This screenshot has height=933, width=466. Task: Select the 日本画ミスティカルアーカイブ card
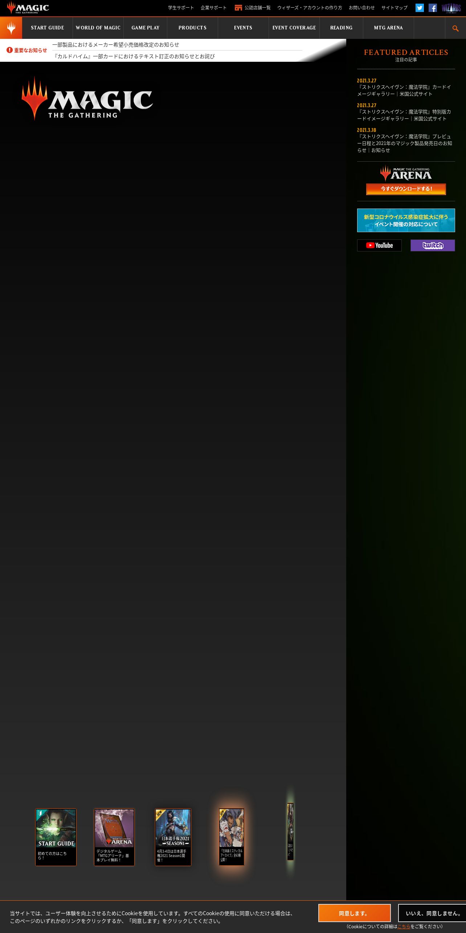click(x=232, y=837)
